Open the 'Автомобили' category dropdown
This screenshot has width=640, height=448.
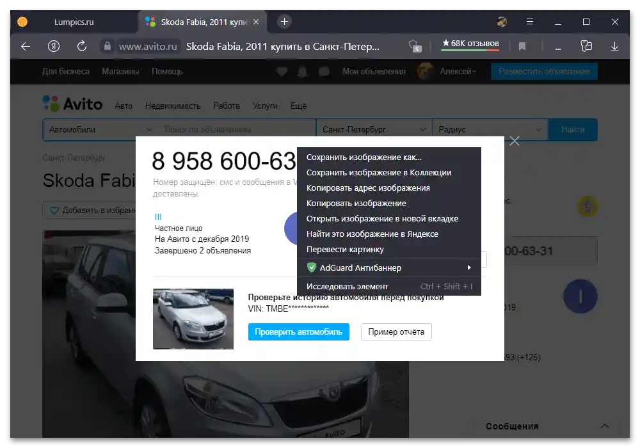[x=100, y=130]
